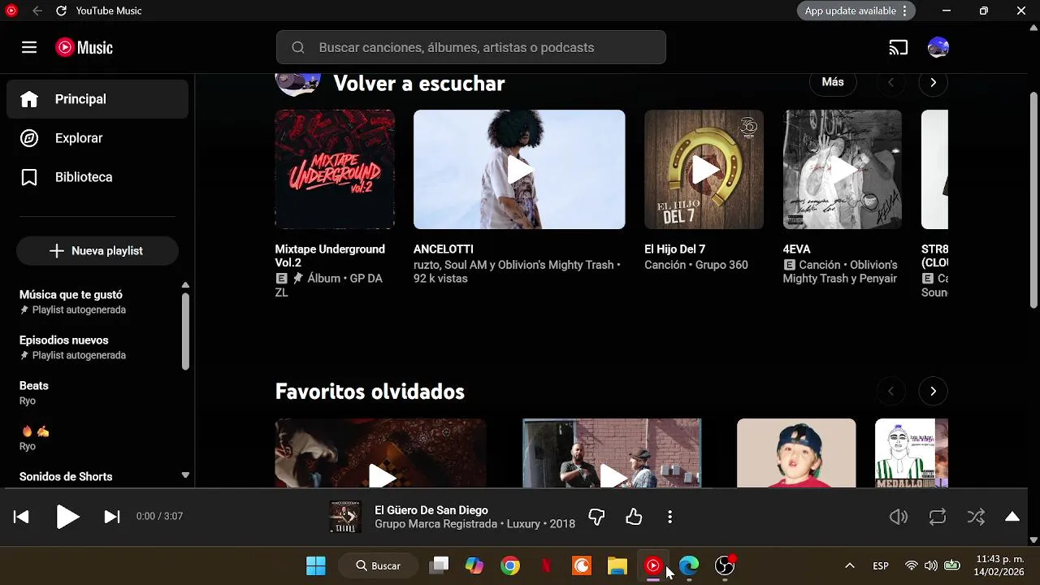Open the hamburger guide menu
1040x585 pixels.
(x=29, y=47)
